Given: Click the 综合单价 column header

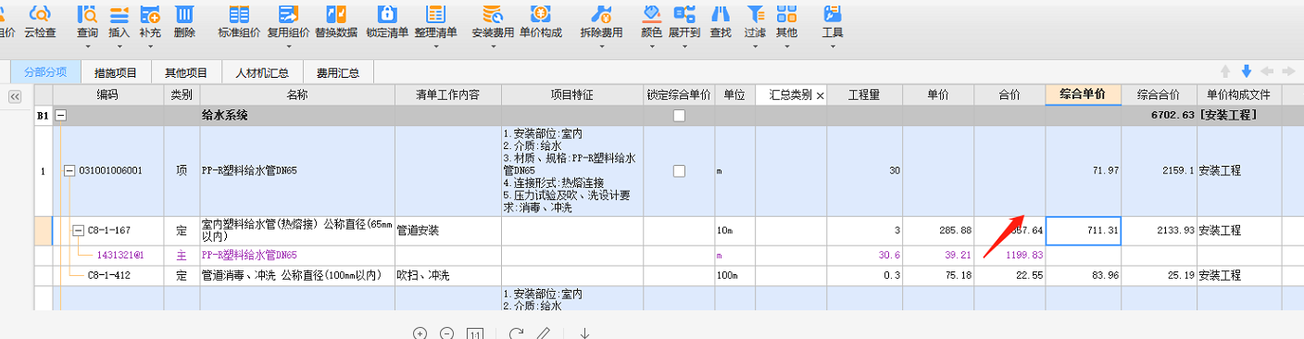Looking at the screenshot, I should coord(1084,94).
